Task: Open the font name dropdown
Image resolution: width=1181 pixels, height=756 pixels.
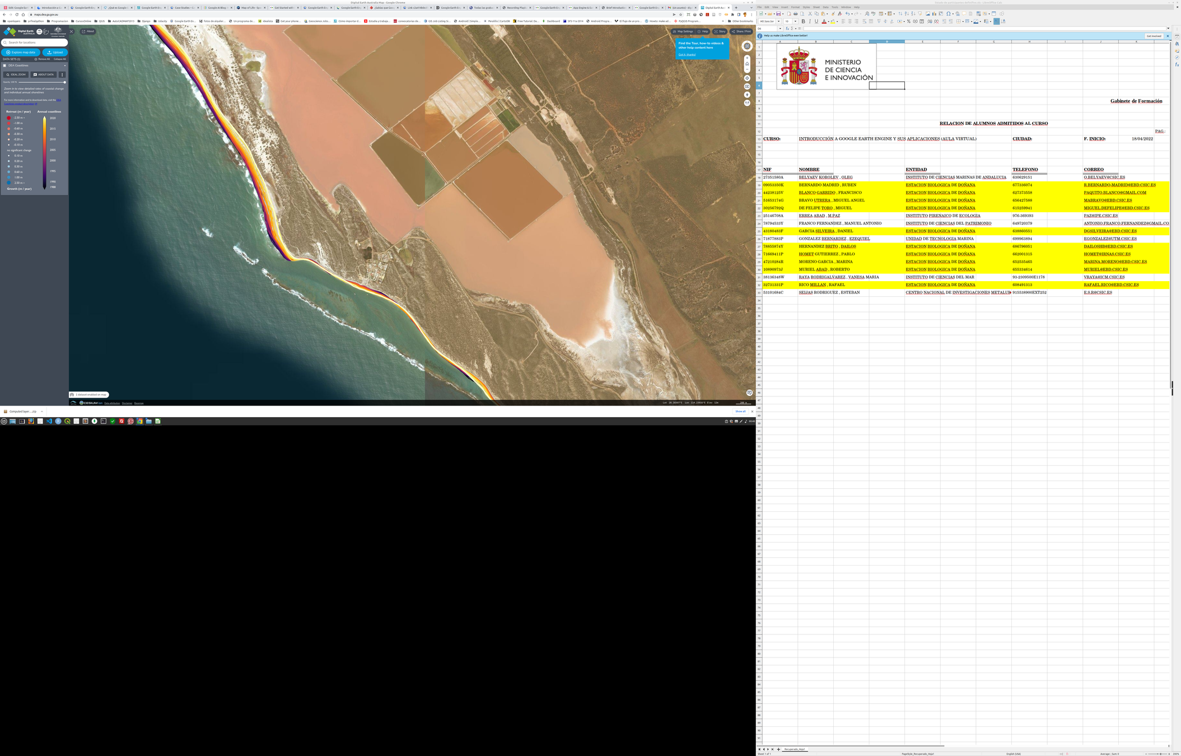Action: 778,21
